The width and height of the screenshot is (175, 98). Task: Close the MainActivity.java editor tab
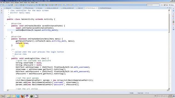pos(97,8)
